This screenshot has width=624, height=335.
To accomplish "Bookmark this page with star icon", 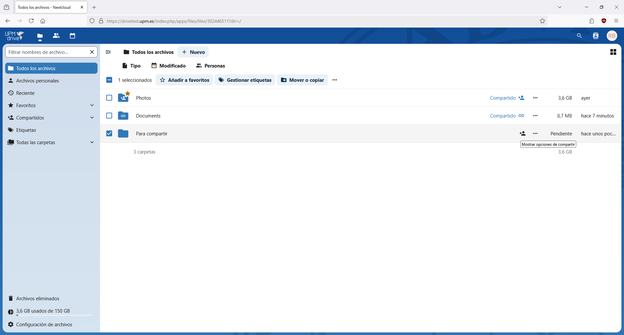I will [x=542, y=21].
